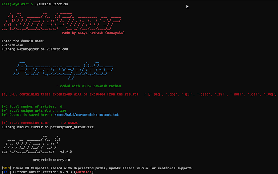Click the white nuclei ASCII art logo

31,145
